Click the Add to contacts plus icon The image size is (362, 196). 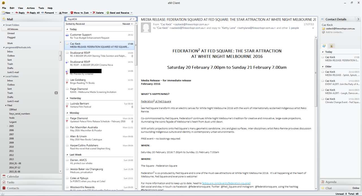point(323,32)
